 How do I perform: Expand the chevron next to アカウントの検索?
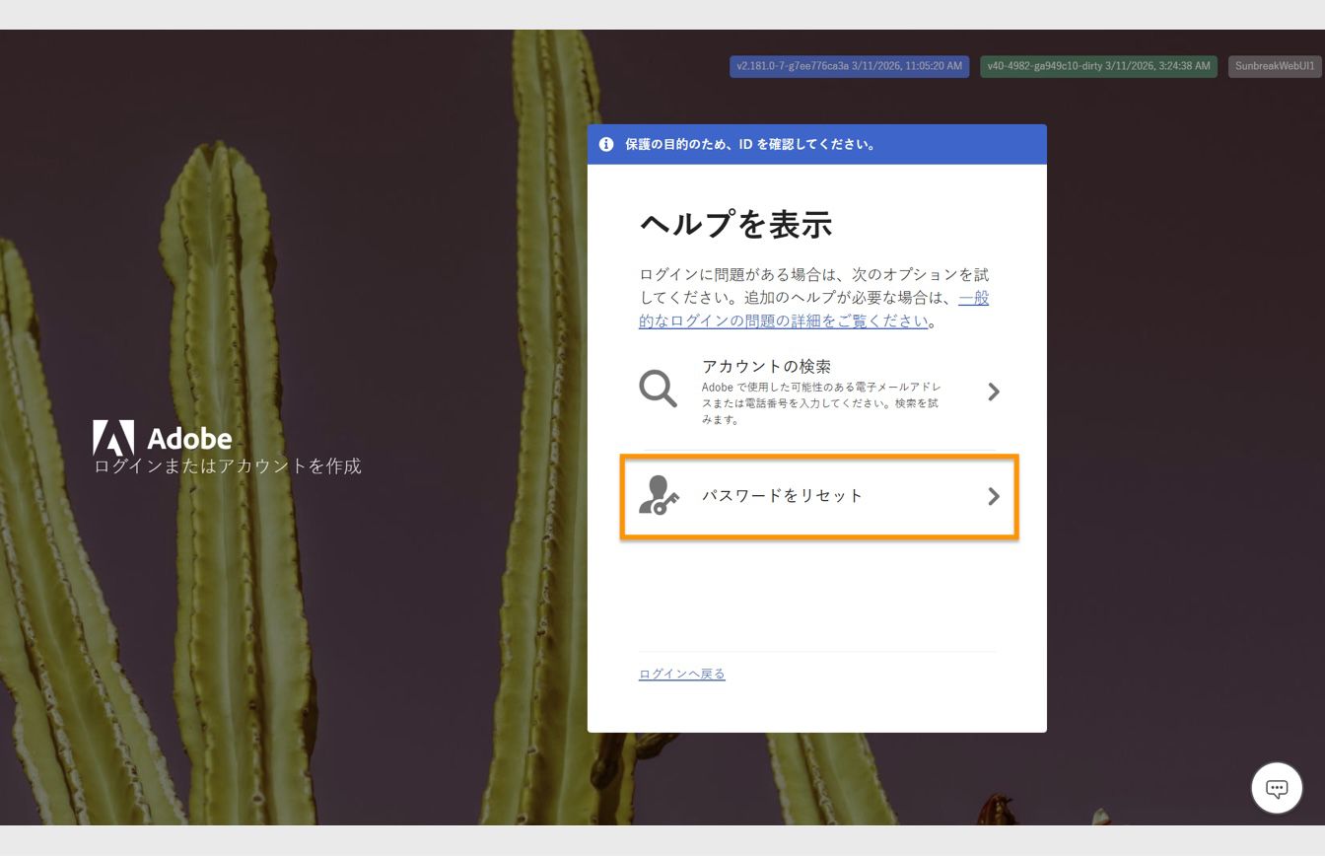pyautogui.click(x=994, y=391)
